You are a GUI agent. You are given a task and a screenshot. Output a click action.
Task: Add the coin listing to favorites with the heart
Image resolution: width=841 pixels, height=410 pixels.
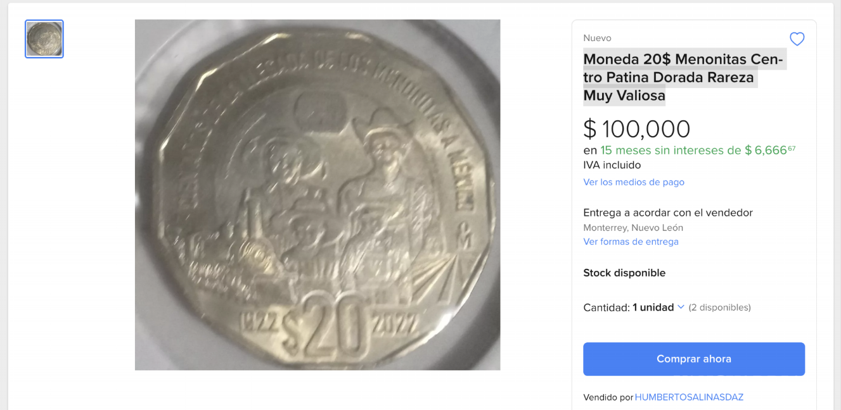pos(797,39)
